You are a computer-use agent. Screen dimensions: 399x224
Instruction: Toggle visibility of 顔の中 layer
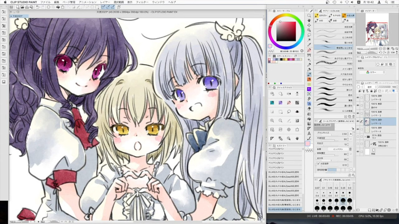tap(358, 105)
